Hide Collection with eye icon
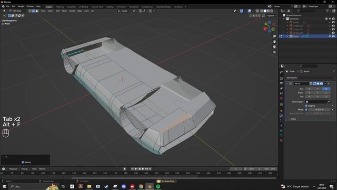337x190 pixels. click(330, 19)
